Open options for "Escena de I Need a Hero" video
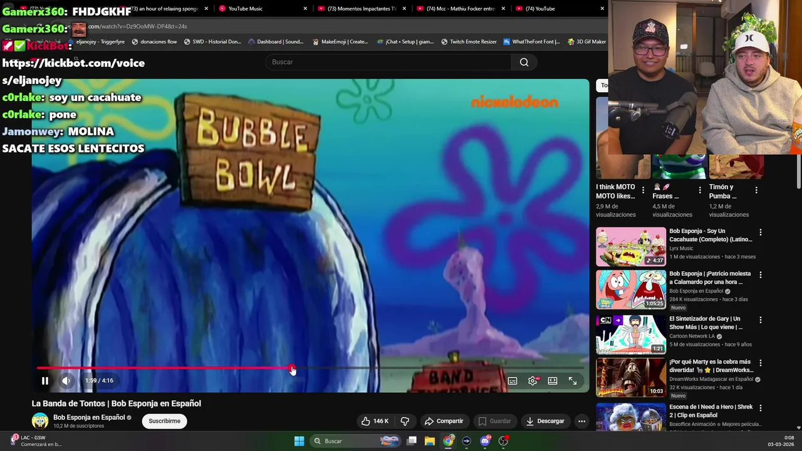This screenshot has width=802, height=451. tap(761, 408)
